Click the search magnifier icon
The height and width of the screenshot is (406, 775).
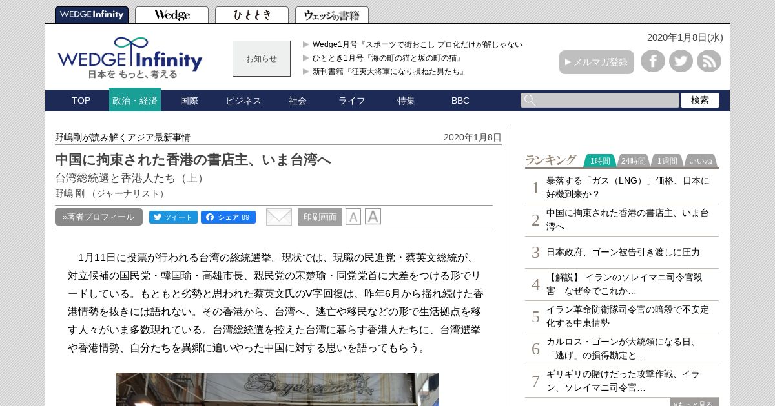tap(530, 100)
